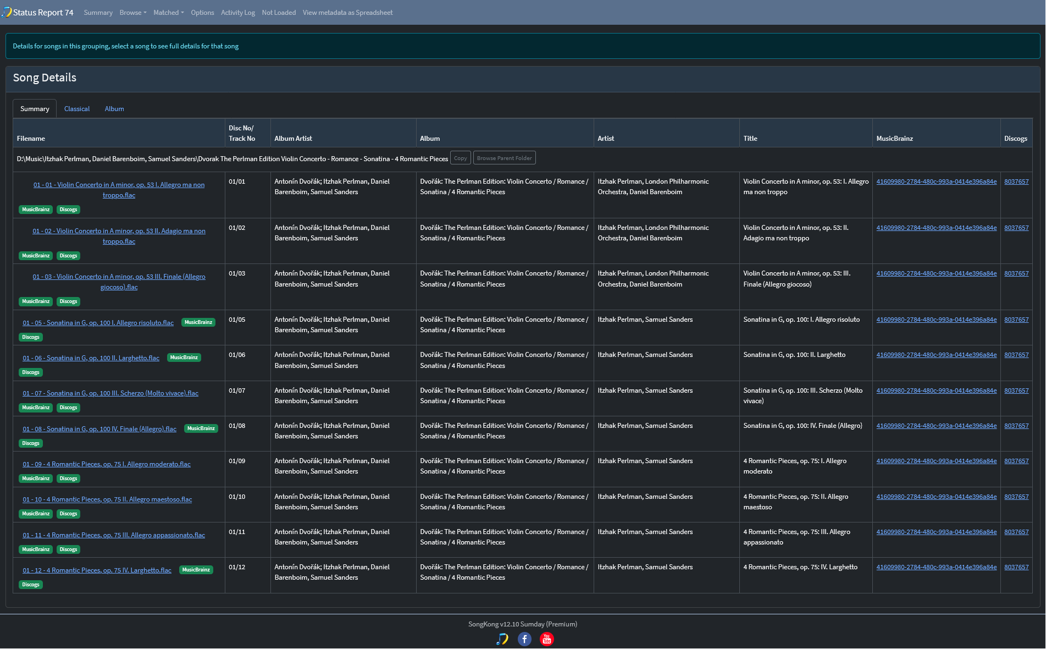1046x649 pixels.
Task: Click Discogs badge for track 01 - 03
Action: 68,301
